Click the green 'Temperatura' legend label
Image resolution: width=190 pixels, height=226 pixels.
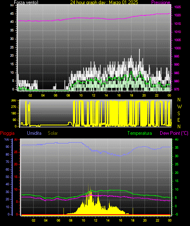[140, 133]
